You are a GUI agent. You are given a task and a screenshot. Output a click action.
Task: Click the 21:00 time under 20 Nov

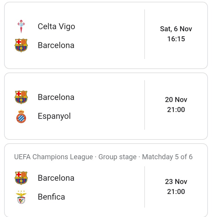point(176,110)
